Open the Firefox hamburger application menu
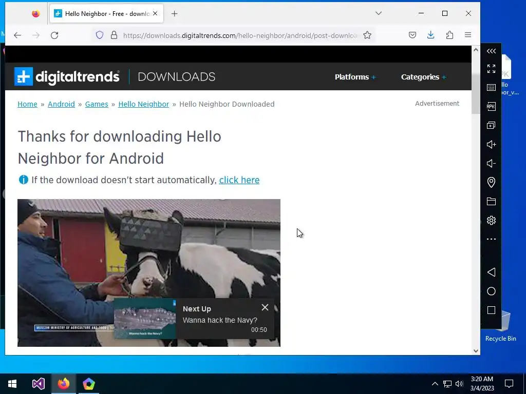The height and width of the screenshot is (394, 526). 468,35
